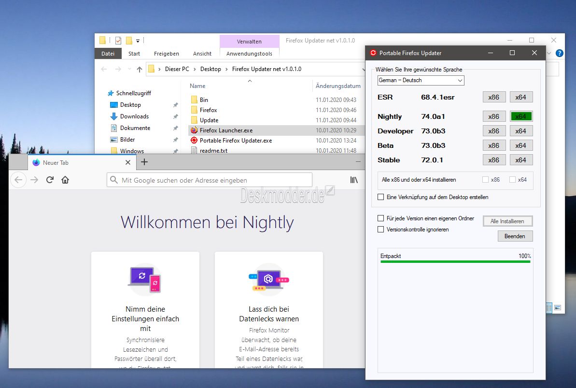
Task: Click the data breach warning card illustration
Action: [269, 280]
